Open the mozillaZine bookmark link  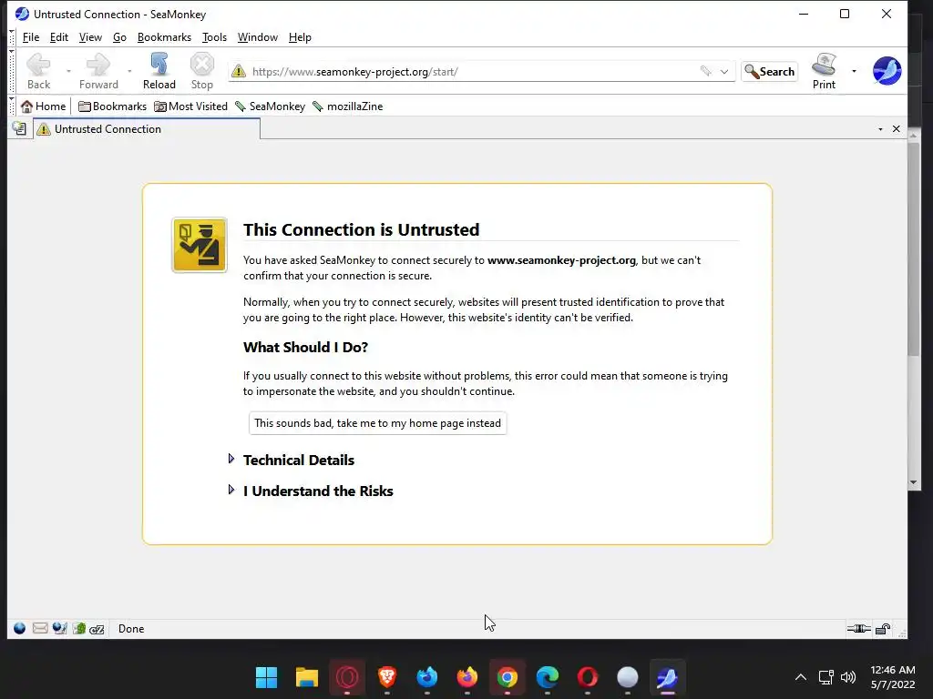(347, 106)
